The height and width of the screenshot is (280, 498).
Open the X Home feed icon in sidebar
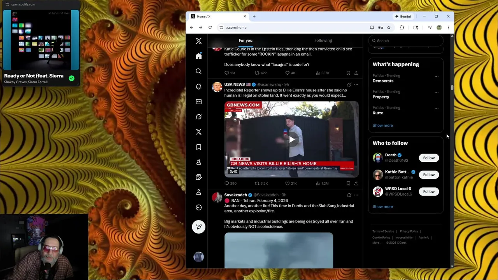click(198, 56)
